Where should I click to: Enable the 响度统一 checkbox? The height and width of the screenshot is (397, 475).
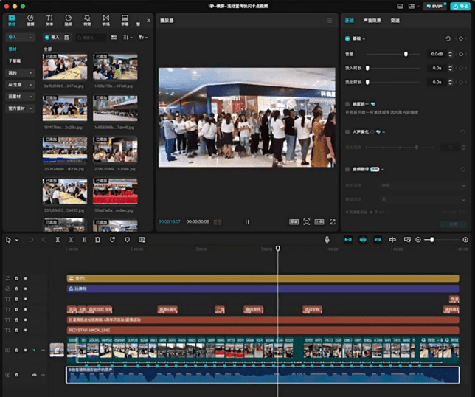348,104
